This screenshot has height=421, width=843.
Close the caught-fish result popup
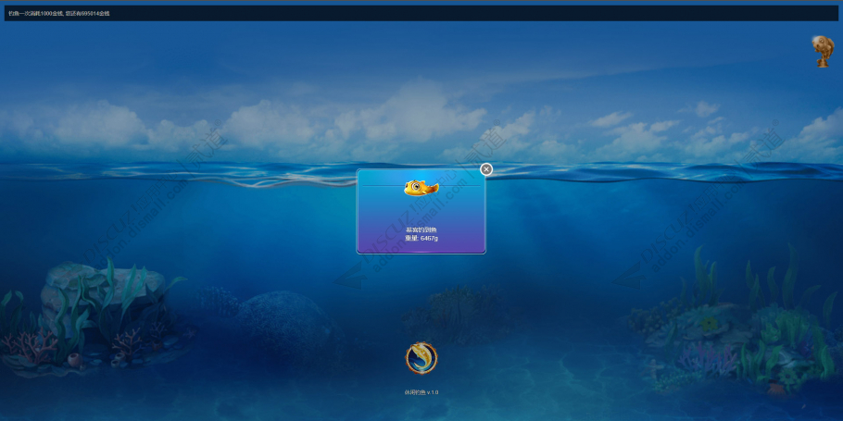(x=486, y=169)
